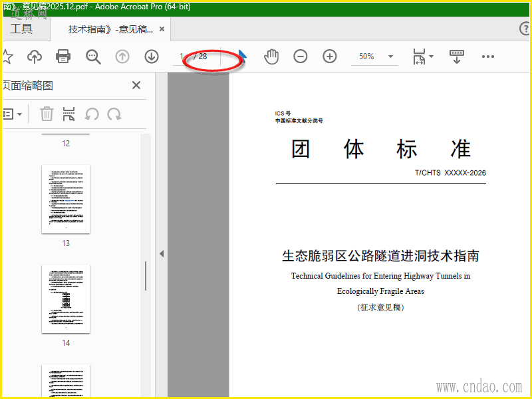The image size is (532, 399).
Task: Click the fit width page icon
Action: [420, 57]
